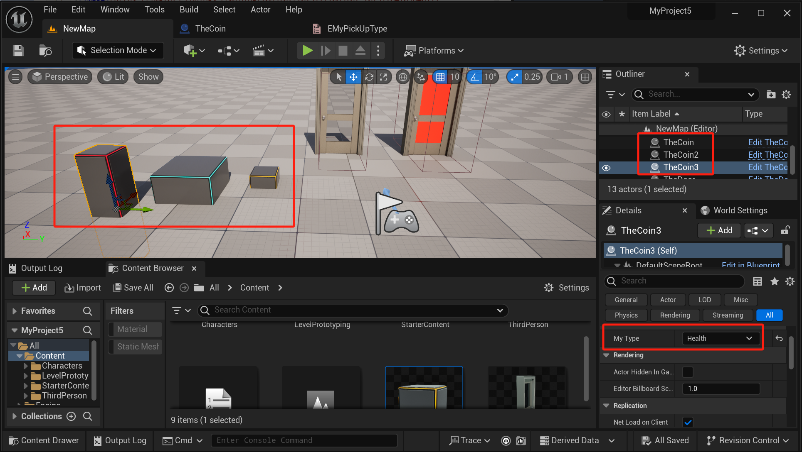Save the current level with floppy icon
Image resolution: width=802 pixels, height=452 pixels.
point(18,51)
